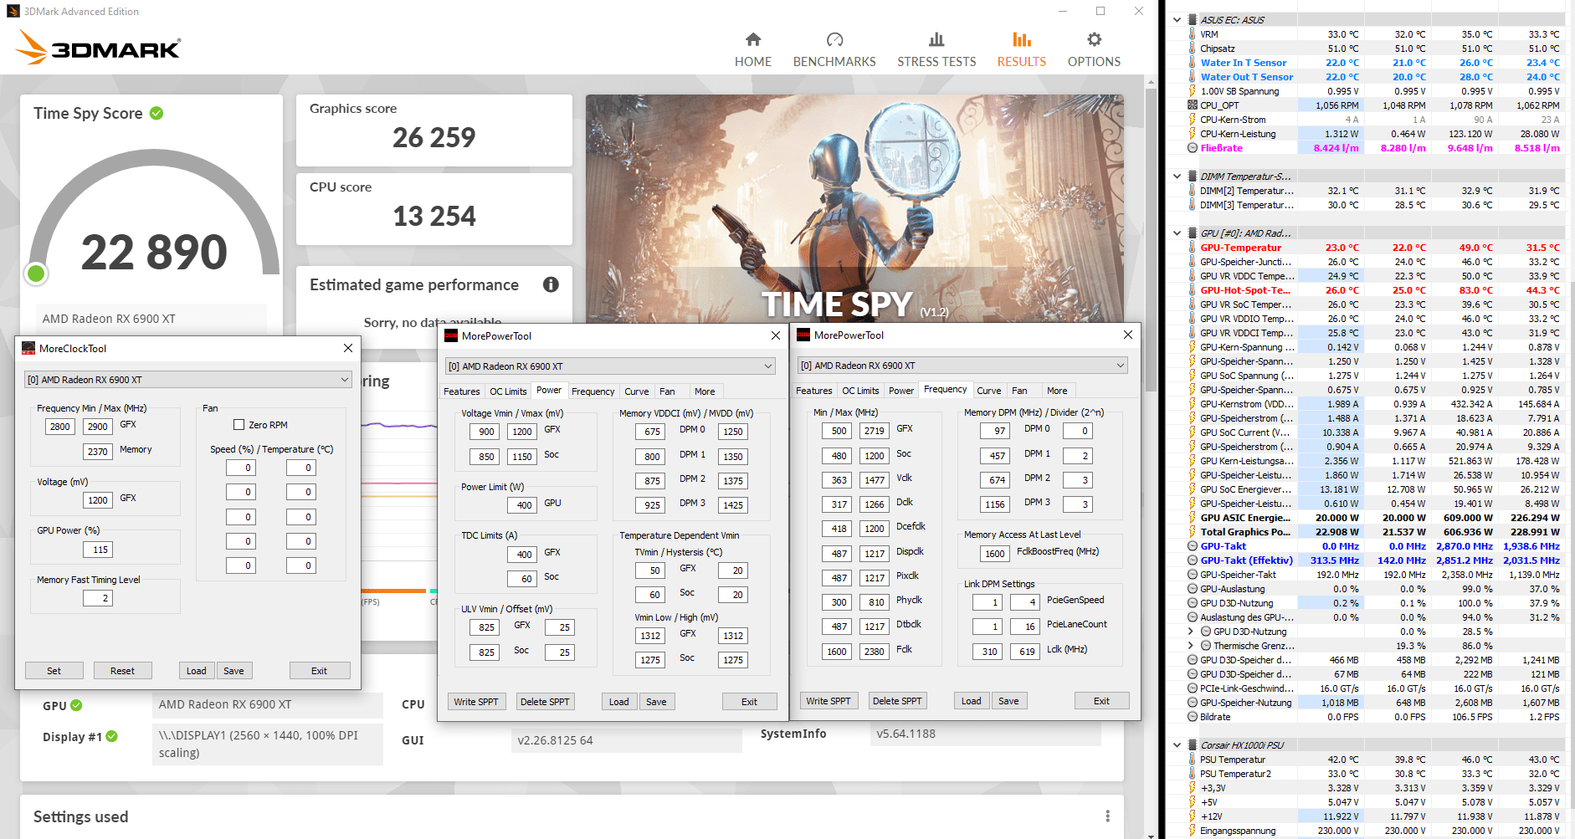
Task: Click the fan icon of the CPU_OPT row
Action: [1193, 105]
